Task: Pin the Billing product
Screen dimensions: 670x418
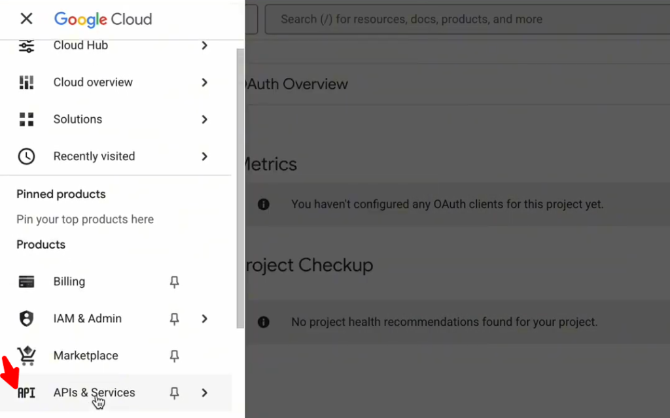Action: coord(174,282)
